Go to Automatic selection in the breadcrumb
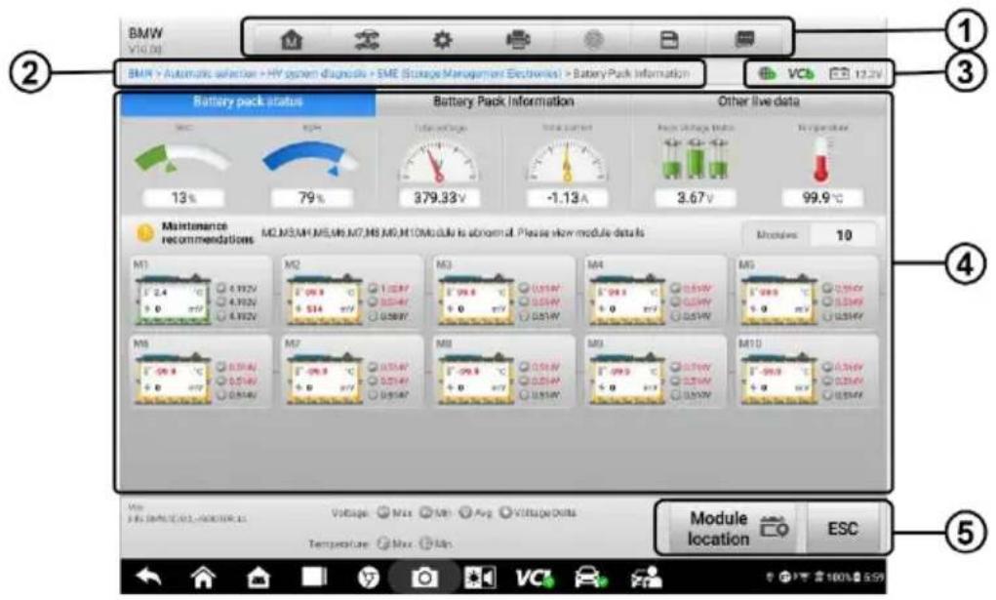 click(x=211, y=74)
